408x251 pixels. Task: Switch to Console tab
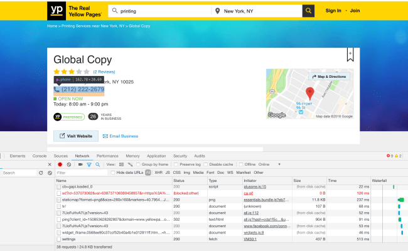click(x=40, y=156)
